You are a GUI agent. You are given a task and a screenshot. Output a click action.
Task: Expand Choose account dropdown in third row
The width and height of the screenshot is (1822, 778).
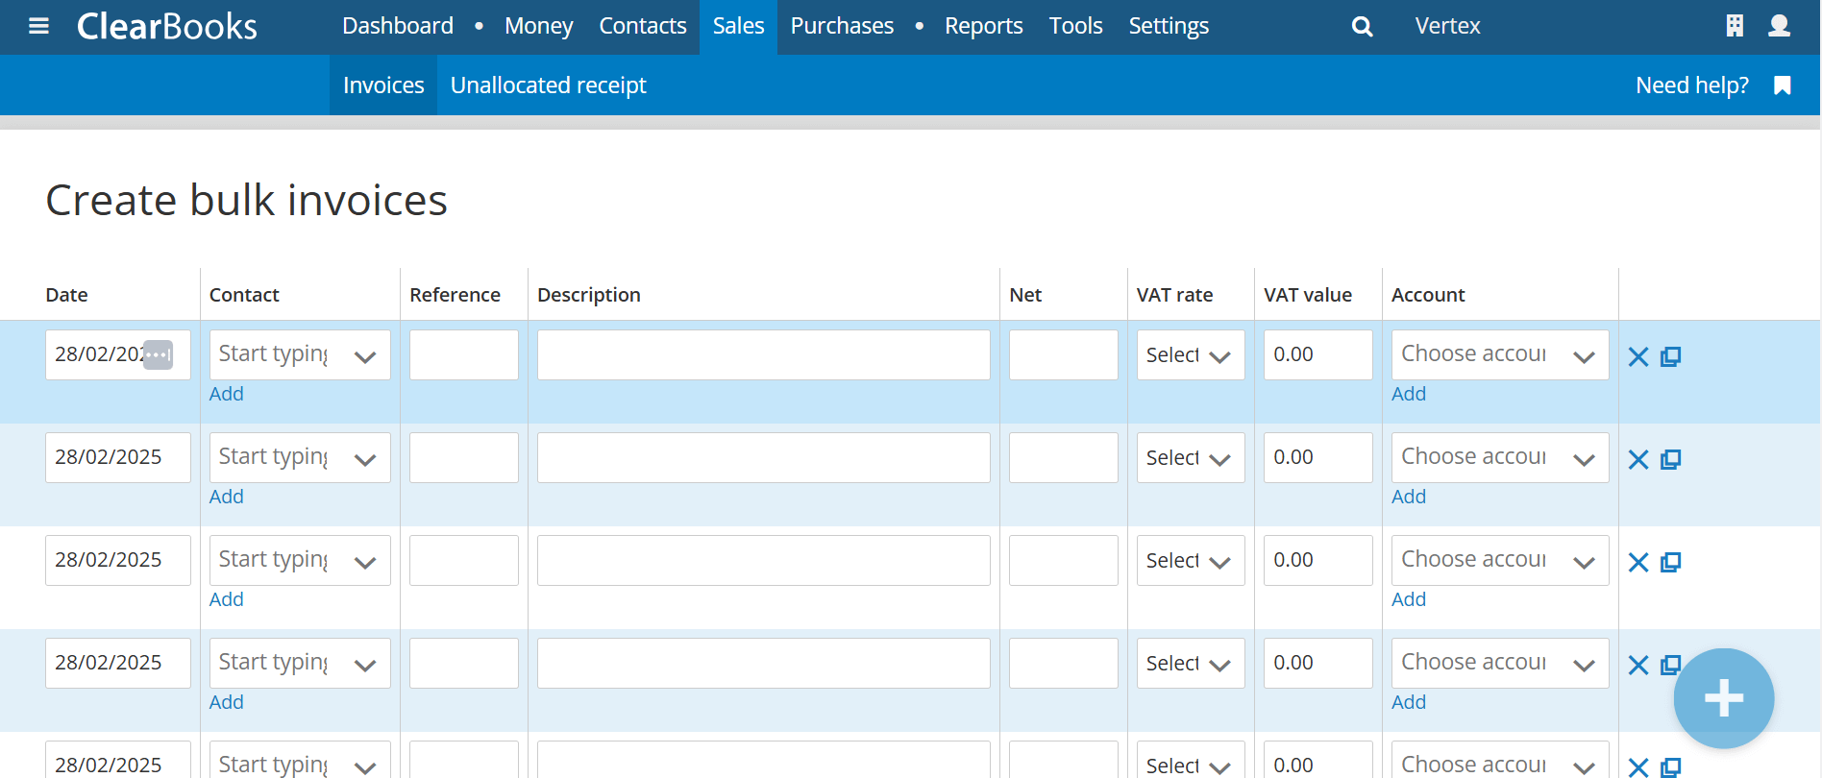(1584, 562)
